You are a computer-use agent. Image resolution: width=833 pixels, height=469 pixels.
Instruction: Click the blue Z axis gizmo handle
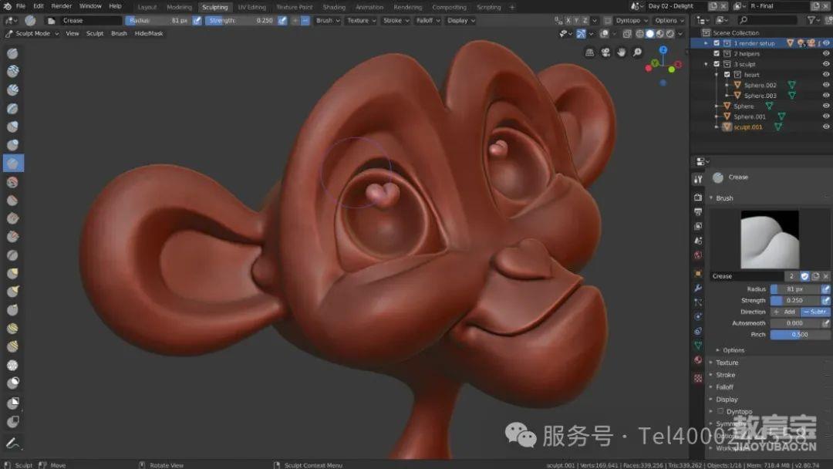[x=663, y=50]
